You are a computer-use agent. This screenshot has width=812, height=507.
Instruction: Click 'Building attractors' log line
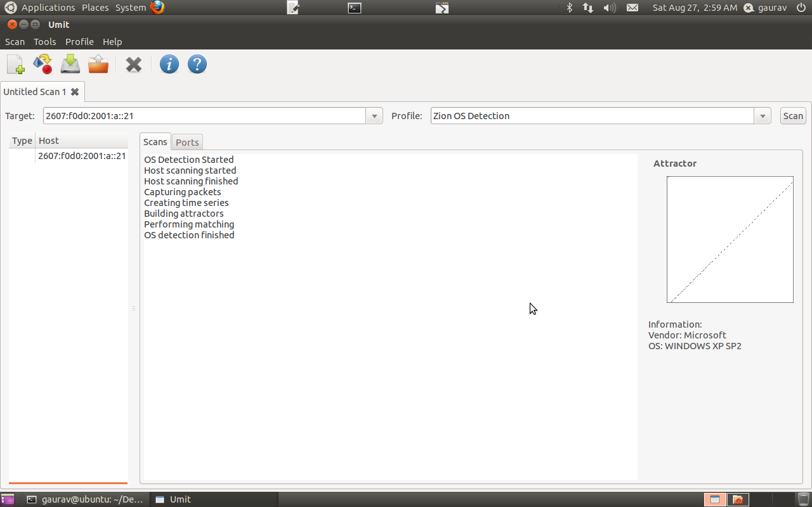click(x=184, y=214)
